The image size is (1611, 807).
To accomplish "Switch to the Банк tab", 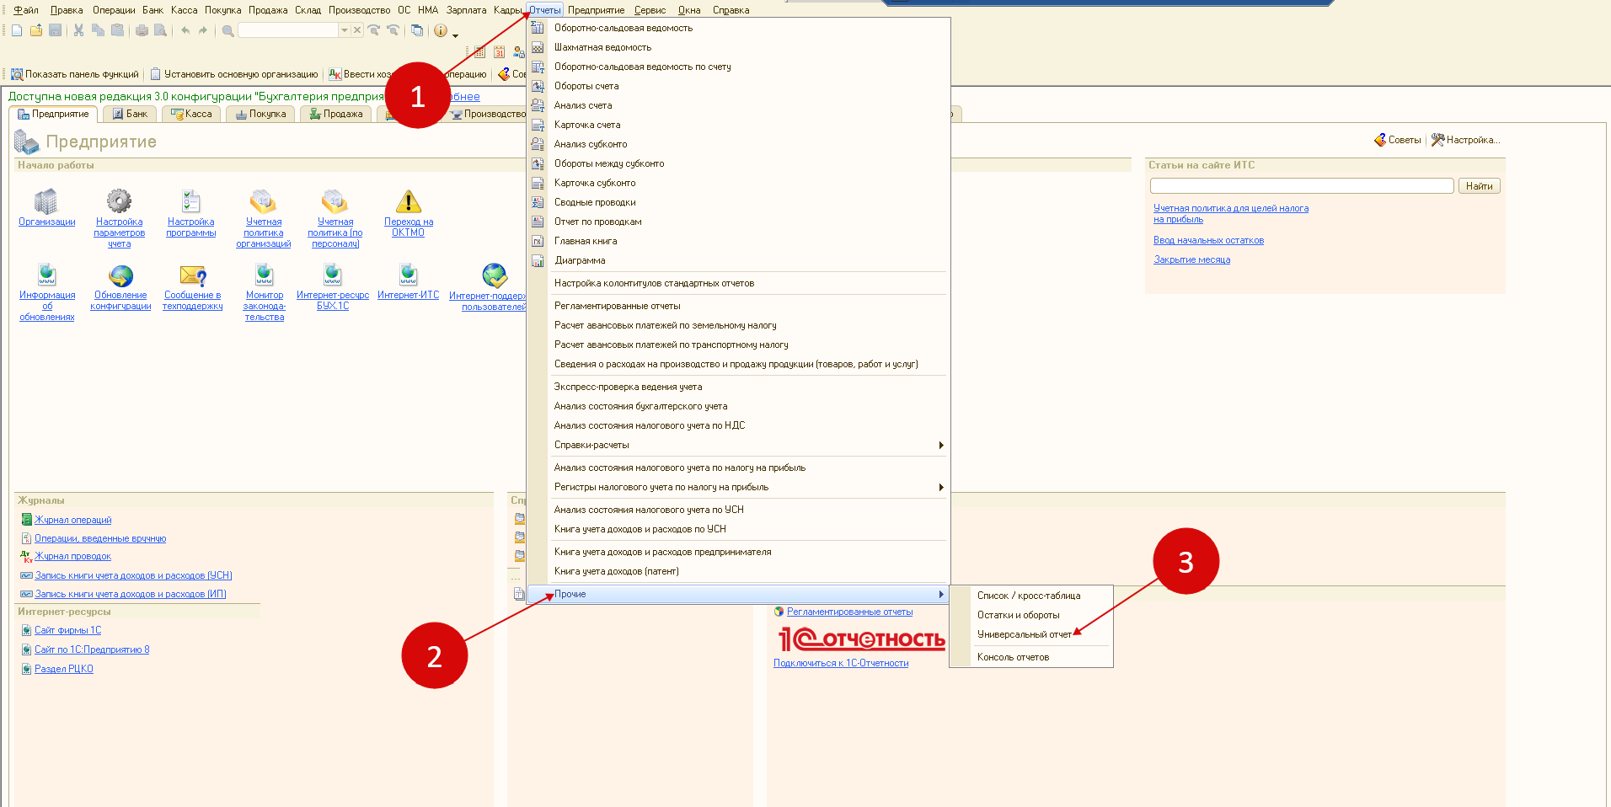I will tap(131, 114).
